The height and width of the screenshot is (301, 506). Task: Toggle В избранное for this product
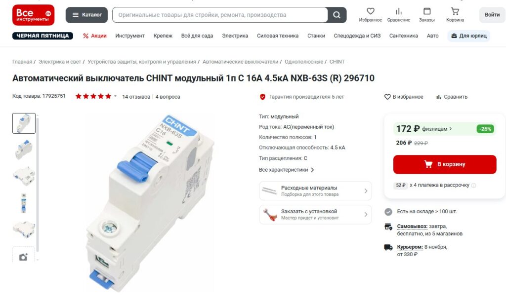404,97
